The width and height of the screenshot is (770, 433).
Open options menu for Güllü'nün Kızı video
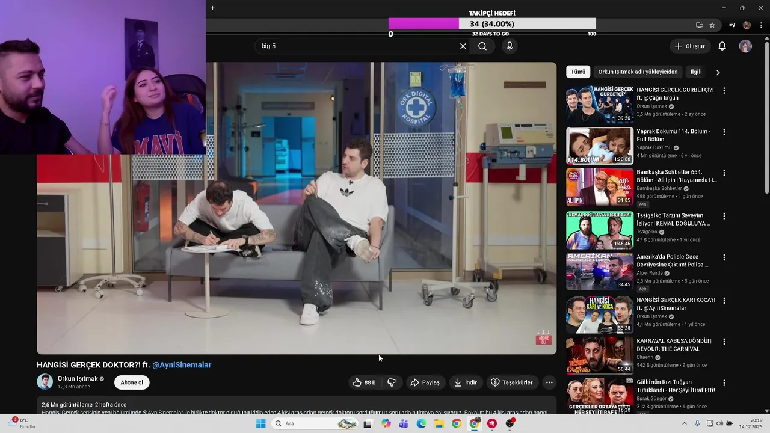pos(724,383)
